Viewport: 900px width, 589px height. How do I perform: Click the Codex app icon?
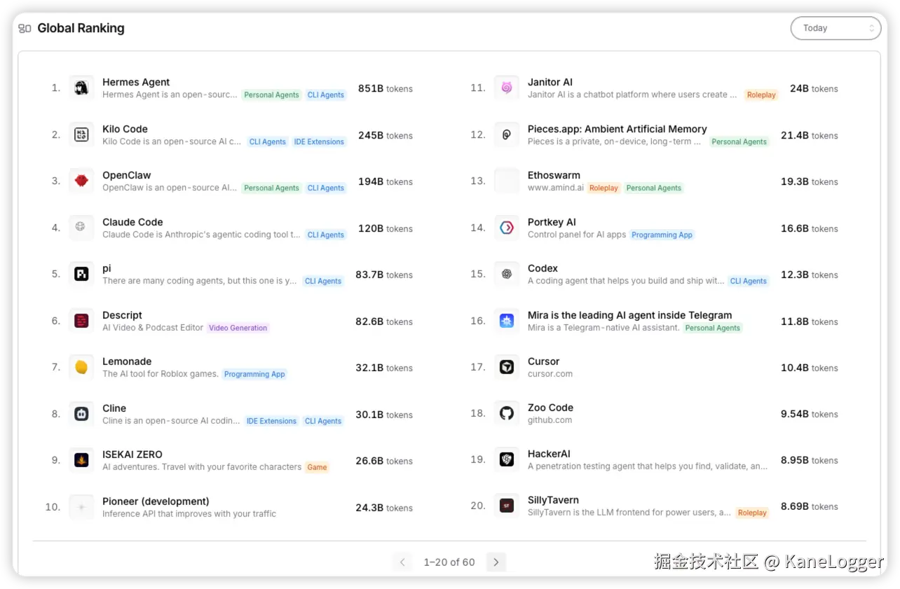[507, 275]
